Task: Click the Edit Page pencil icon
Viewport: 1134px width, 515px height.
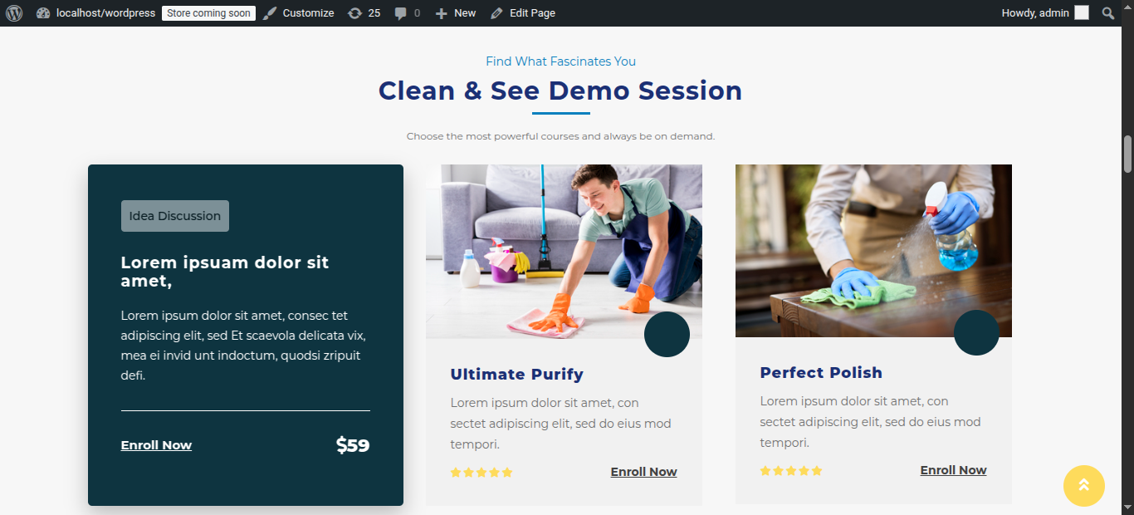Action: pos(496,13)
